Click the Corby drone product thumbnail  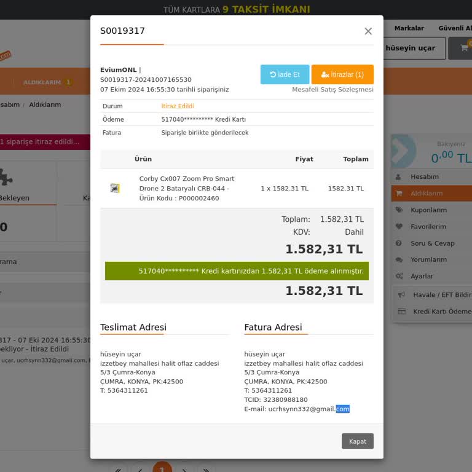[115, 188]
